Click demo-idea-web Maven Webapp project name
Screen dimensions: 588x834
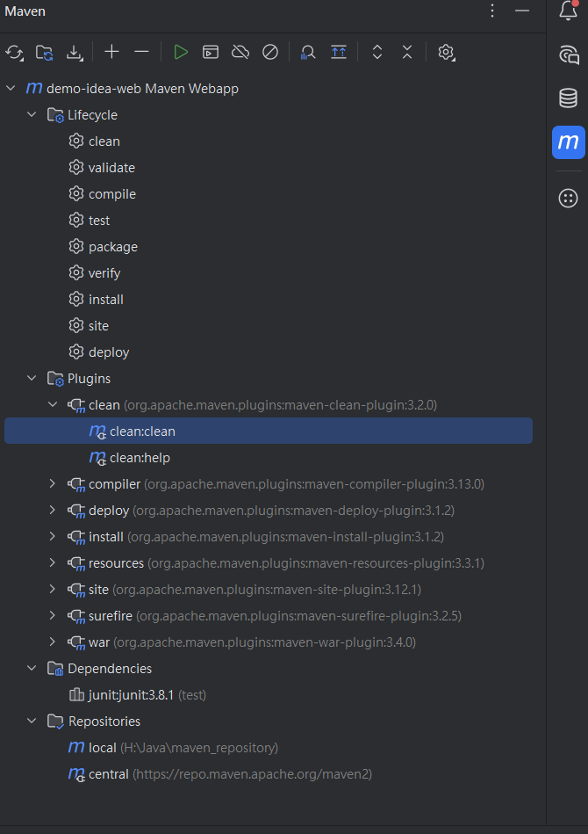[x=142, y=88]
